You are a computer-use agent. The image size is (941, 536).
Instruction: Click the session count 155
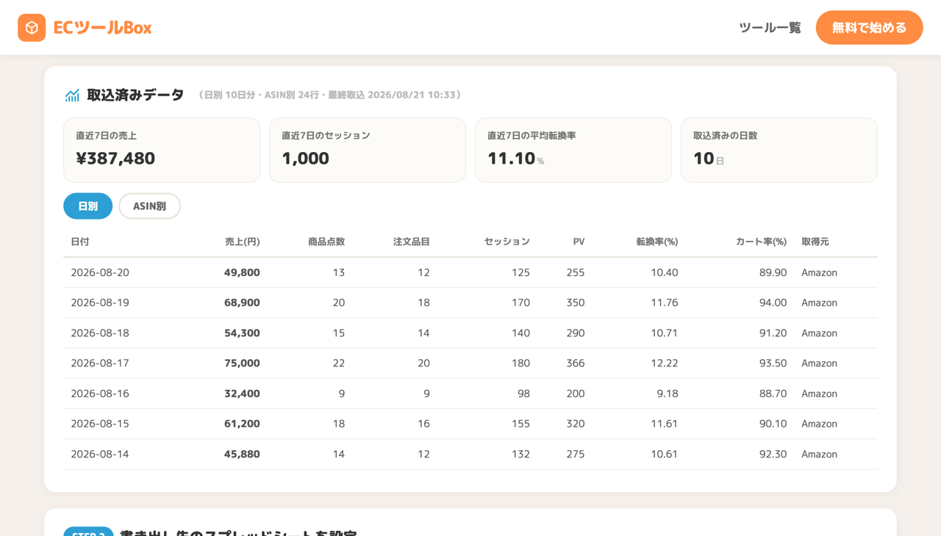[520, 424]
